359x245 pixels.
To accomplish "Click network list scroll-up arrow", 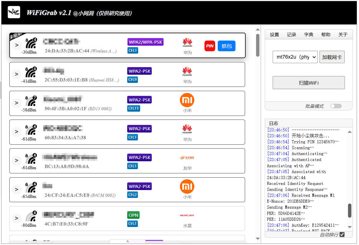I will 258,29.
